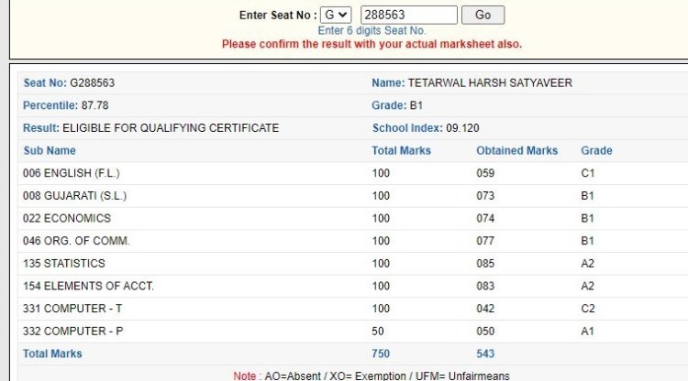Image resolution: width=688 pixels, height=381 pixels.
Task: Click the Sub Name column header
Action: (x=50, y=150)
